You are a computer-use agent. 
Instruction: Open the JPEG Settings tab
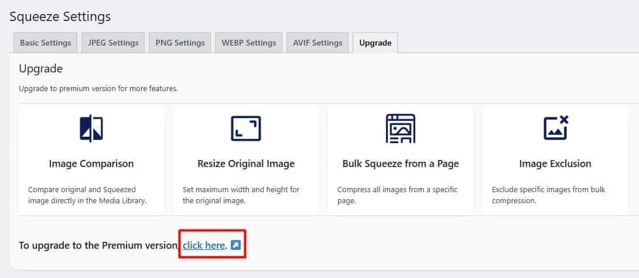click(x=113, y=43)
